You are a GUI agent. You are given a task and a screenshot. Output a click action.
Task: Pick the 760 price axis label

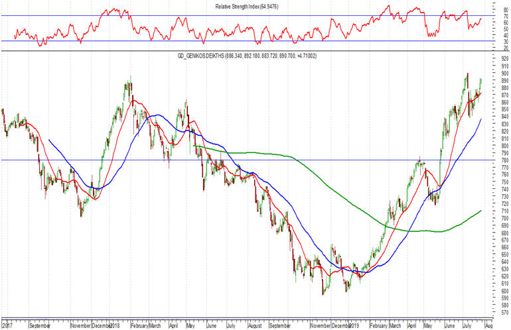[505, 175]
